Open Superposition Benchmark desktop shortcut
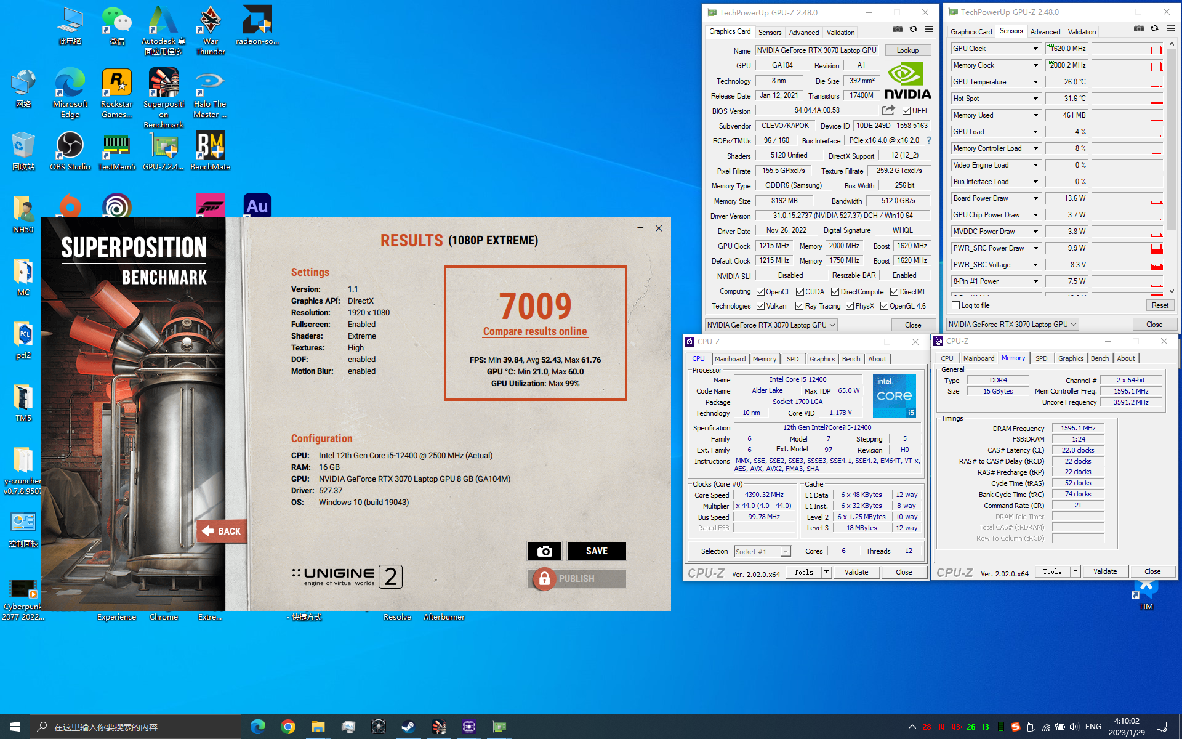 pyautogui.click(x=163, y=99)
